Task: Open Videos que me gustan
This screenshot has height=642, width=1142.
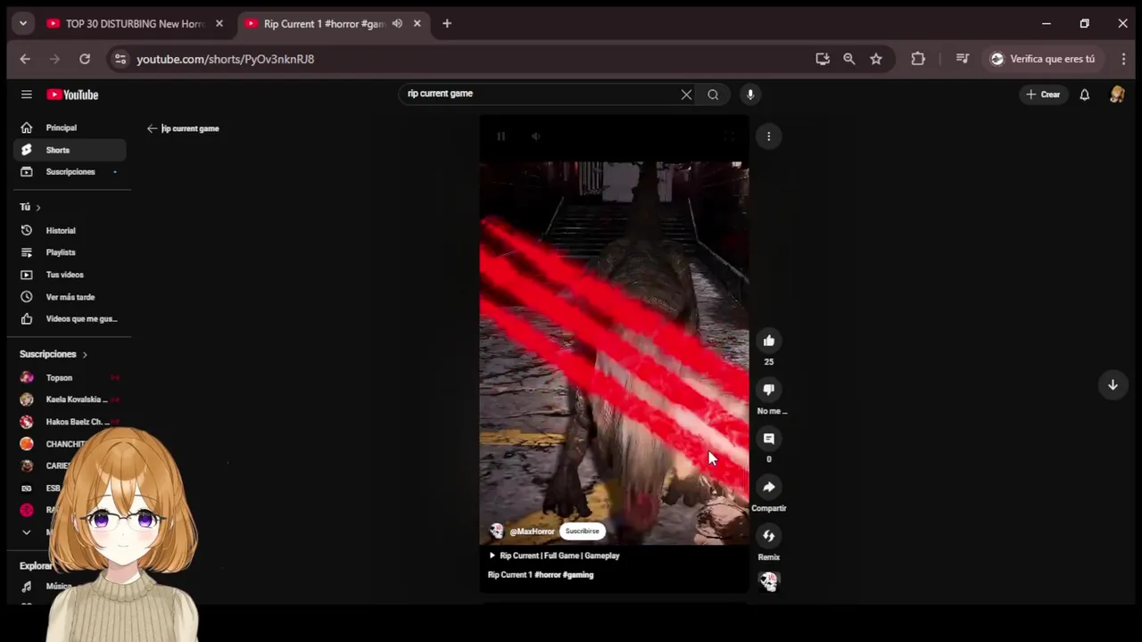Action: [70, 319]
